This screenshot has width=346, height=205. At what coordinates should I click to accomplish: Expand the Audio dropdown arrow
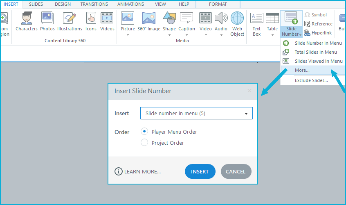[x=221, y=35]
